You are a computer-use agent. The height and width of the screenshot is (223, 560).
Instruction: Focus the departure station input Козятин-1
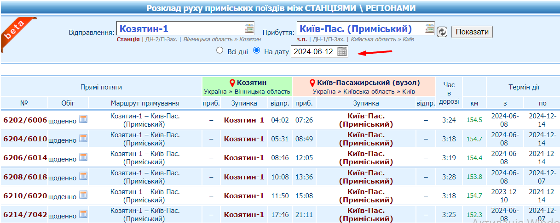click(x=179, y=28)
